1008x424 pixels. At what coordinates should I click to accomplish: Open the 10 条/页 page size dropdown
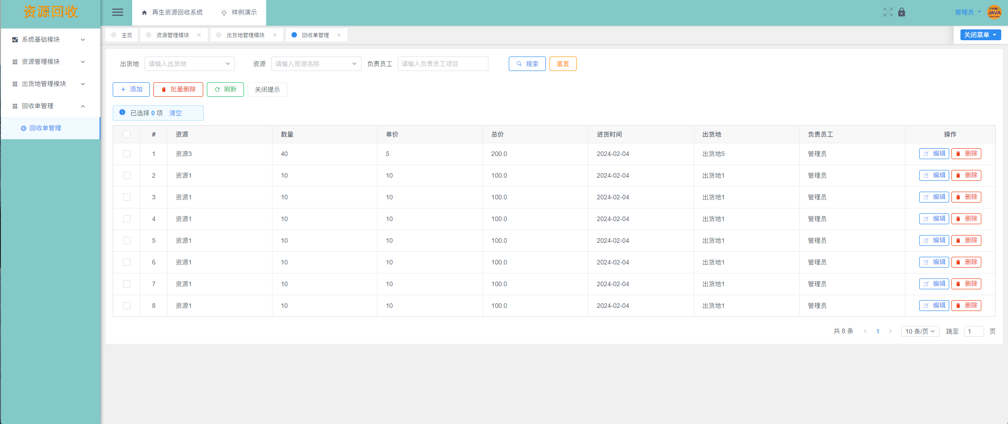click(x=920, y=331)
